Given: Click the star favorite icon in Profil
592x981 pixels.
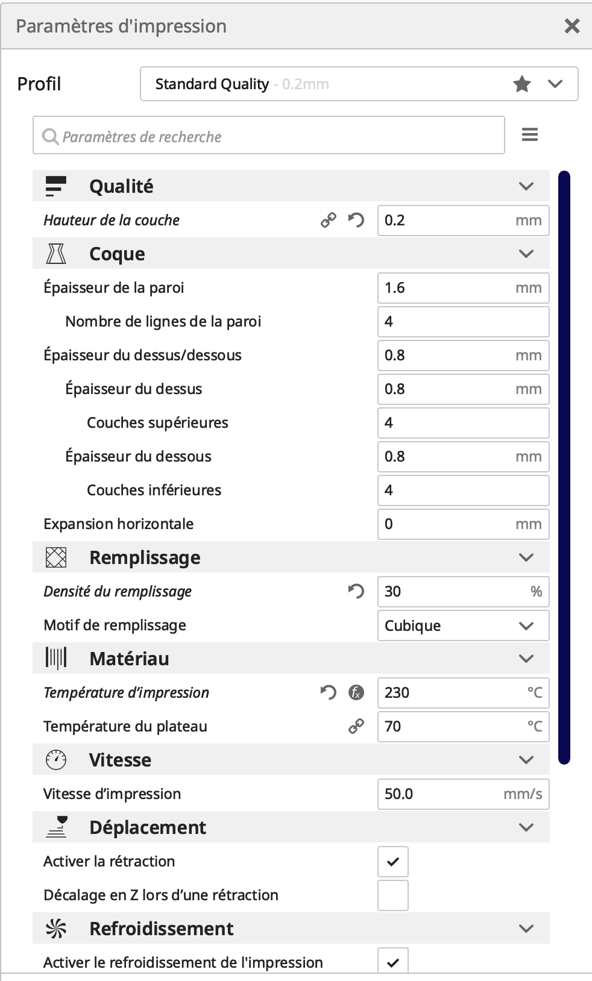Looking at the screenshot, I should pos(522,84).
